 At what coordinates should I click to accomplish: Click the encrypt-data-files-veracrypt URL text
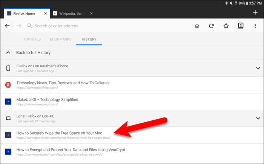[60, 155]
